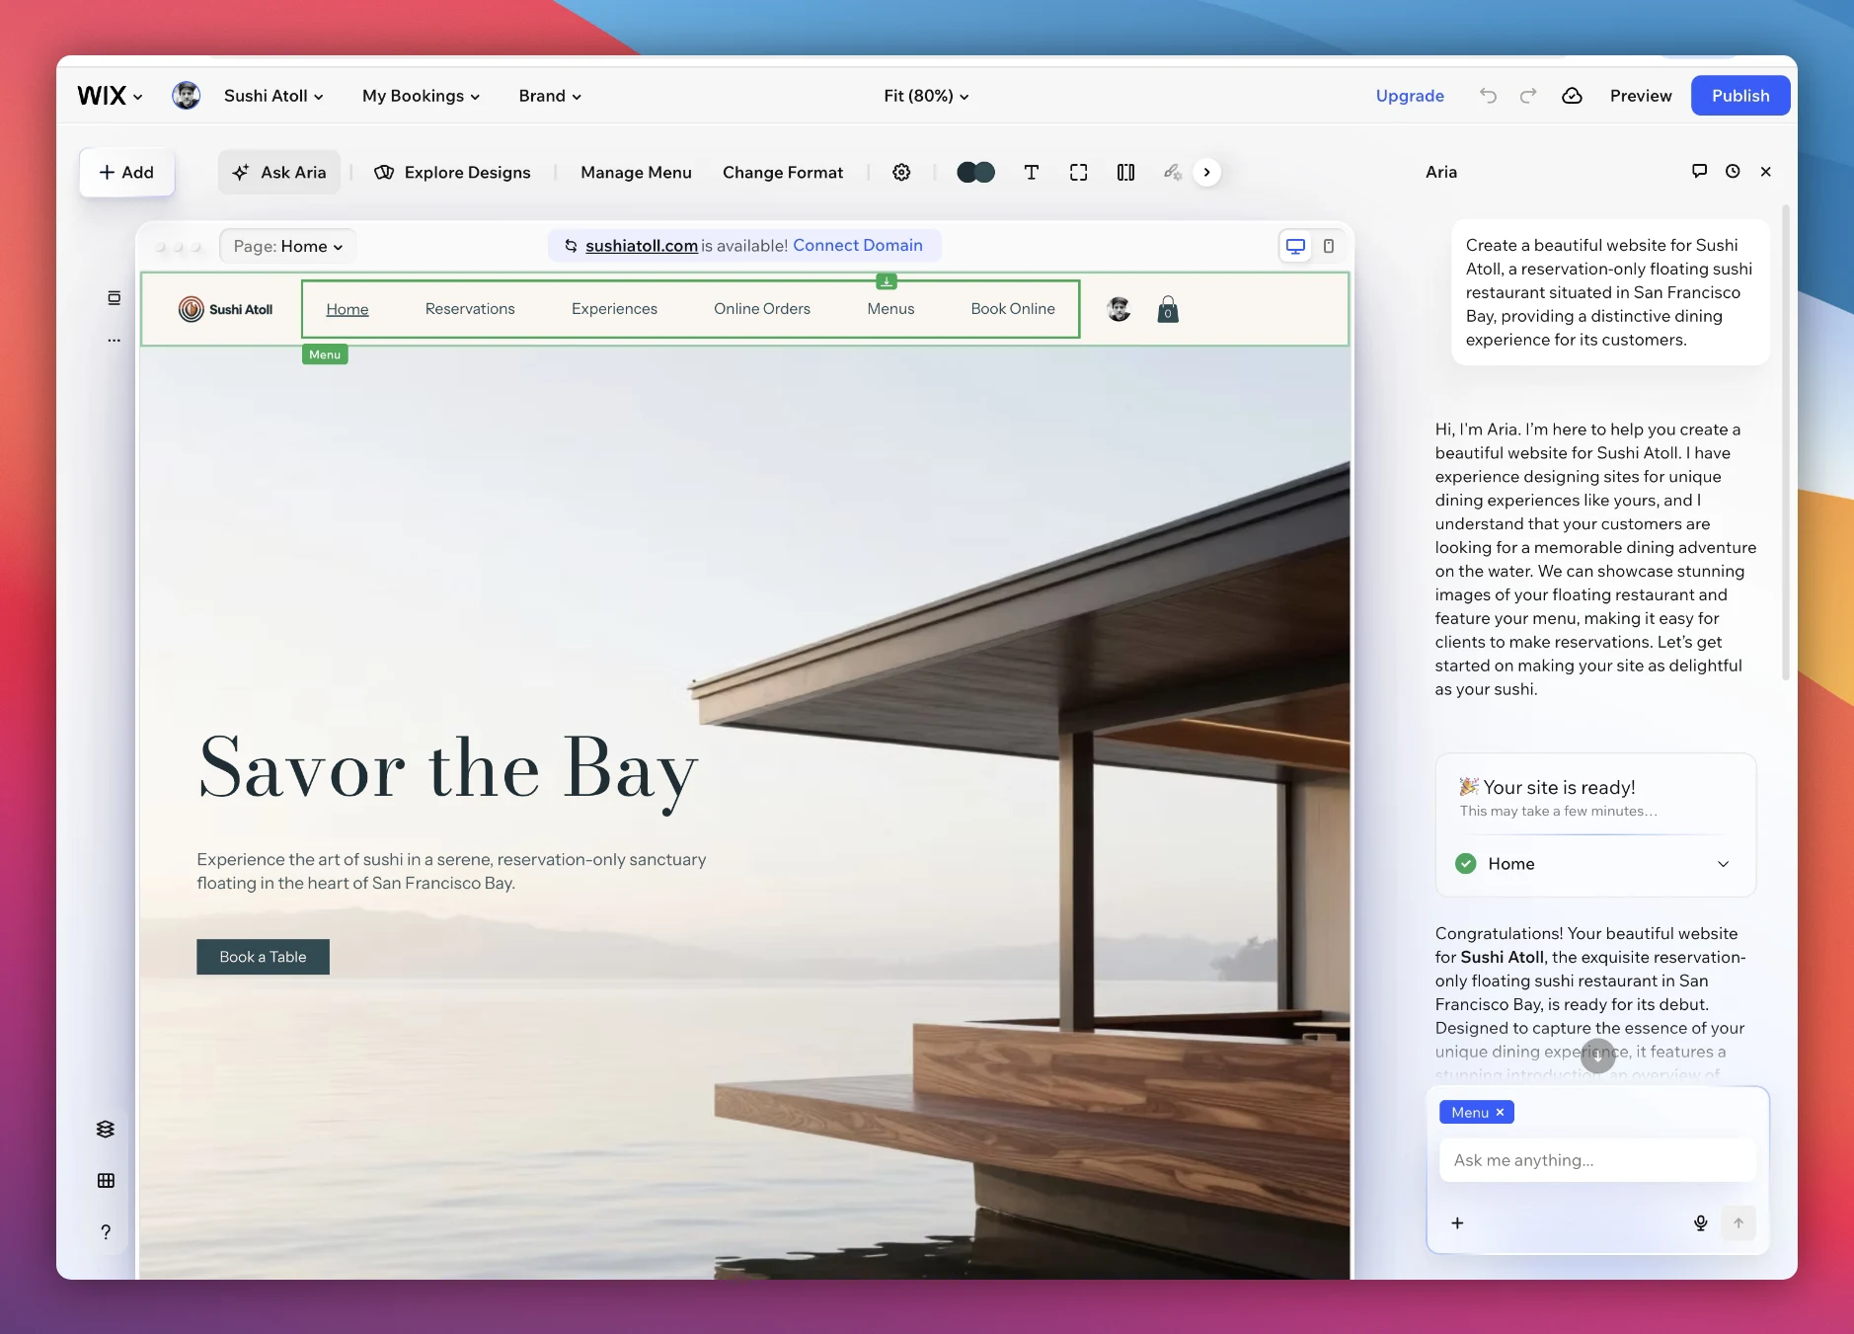Image resolution: width=1854 pixels, height=1334 pixels.
Task: Open Explore Designs
Action: (452, 173)
